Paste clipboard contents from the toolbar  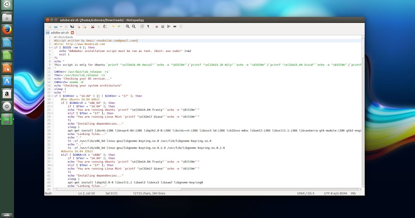point(105,27)
